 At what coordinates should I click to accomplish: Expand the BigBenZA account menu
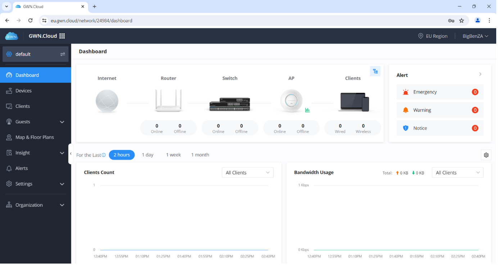475,36
